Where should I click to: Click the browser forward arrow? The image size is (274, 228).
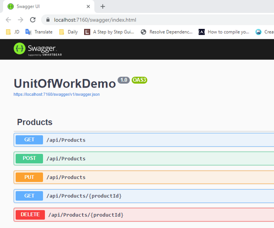coord(20,20)
